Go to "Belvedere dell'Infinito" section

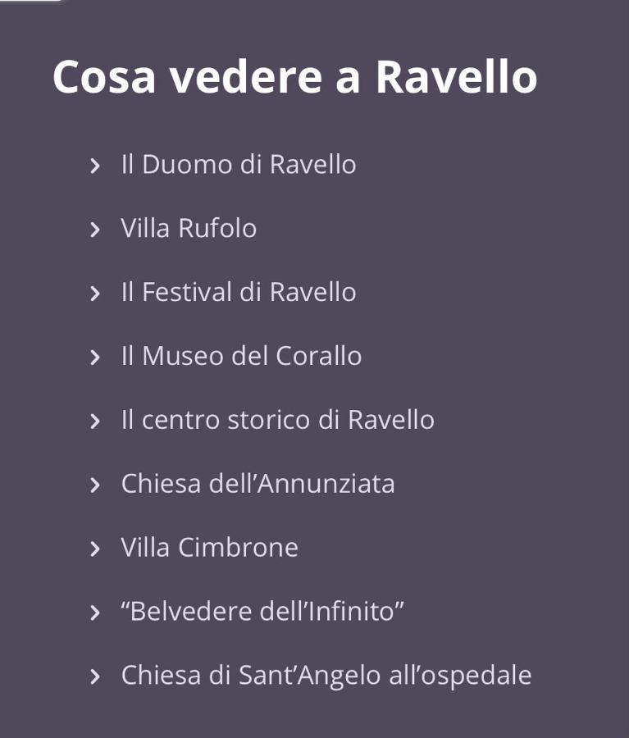point(262,612)
